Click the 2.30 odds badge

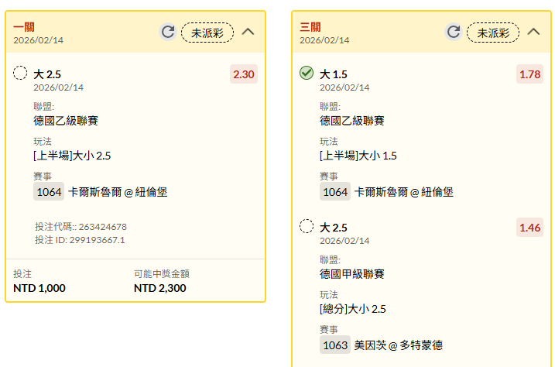(x=244, y=74)
